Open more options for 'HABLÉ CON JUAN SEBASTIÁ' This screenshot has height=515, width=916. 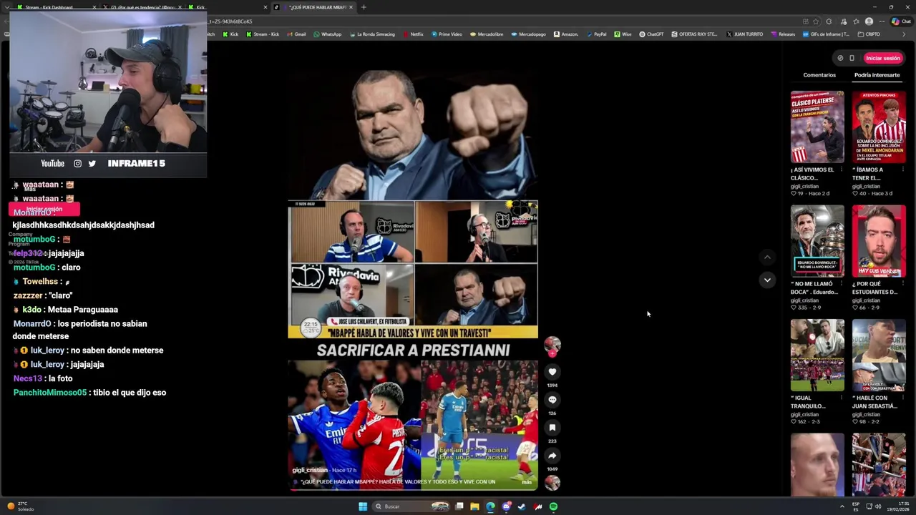(902, 398)
